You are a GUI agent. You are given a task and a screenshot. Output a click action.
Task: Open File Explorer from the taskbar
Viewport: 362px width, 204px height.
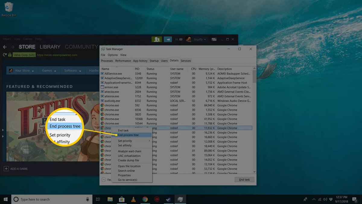110,199
